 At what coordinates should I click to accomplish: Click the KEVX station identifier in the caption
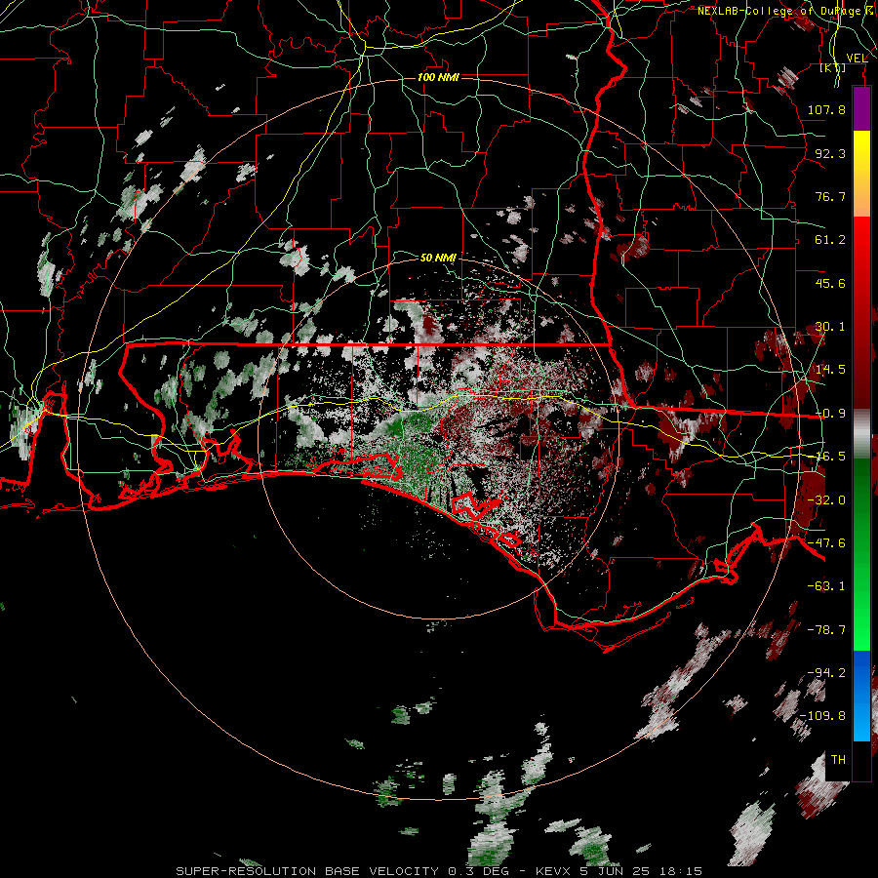point(554,871)
